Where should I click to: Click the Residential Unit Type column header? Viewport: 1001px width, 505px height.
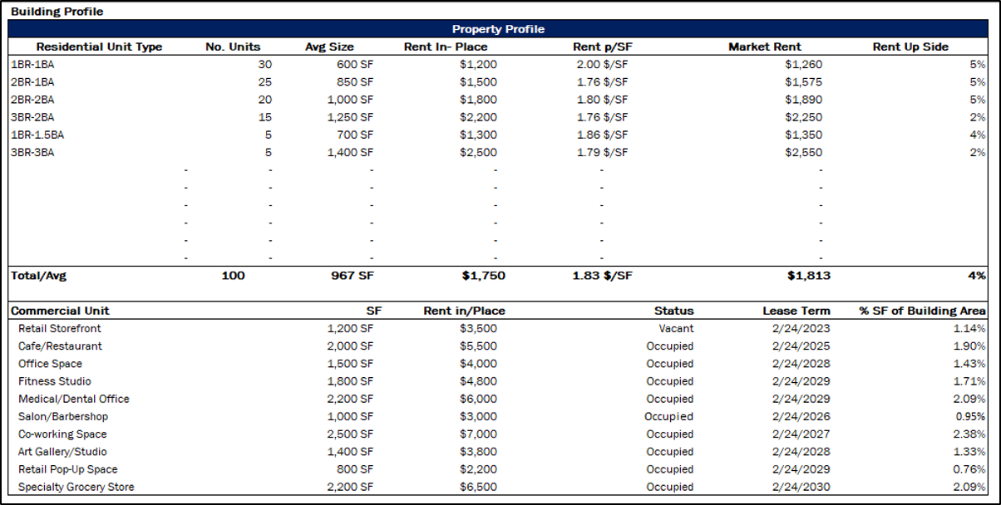pyautogui.click(x=101, y=47)
